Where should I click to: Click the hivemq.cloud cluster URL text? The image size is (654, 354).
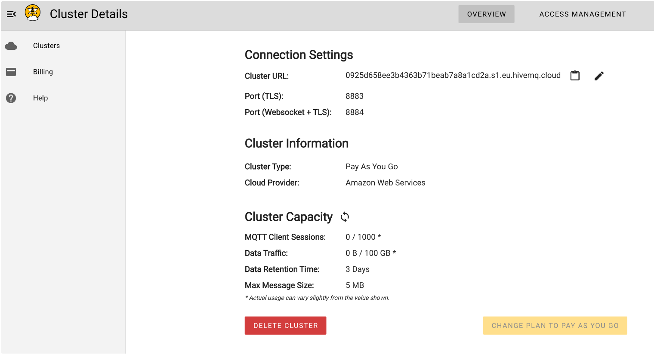click(453, 76)
